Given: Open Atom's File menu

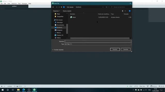Looking at the screenshot, I should point(2,4).
